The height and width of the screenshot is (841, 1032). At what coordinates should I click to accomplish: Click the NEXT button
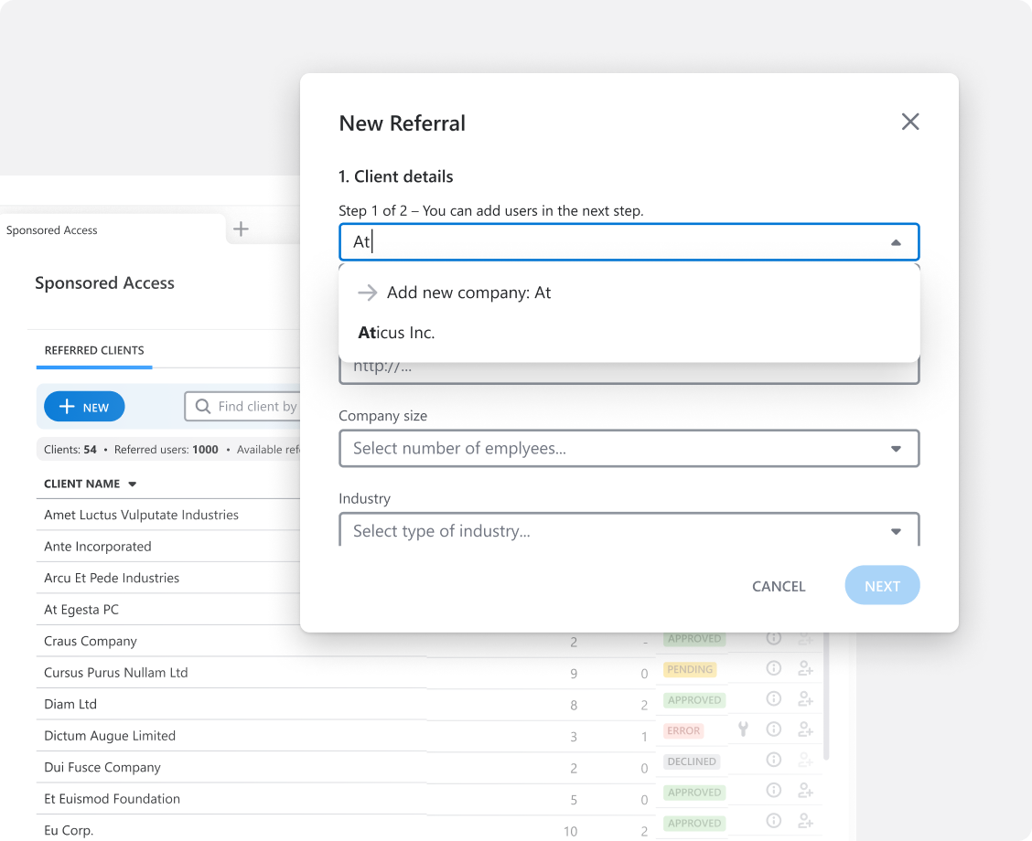[882, 586]
